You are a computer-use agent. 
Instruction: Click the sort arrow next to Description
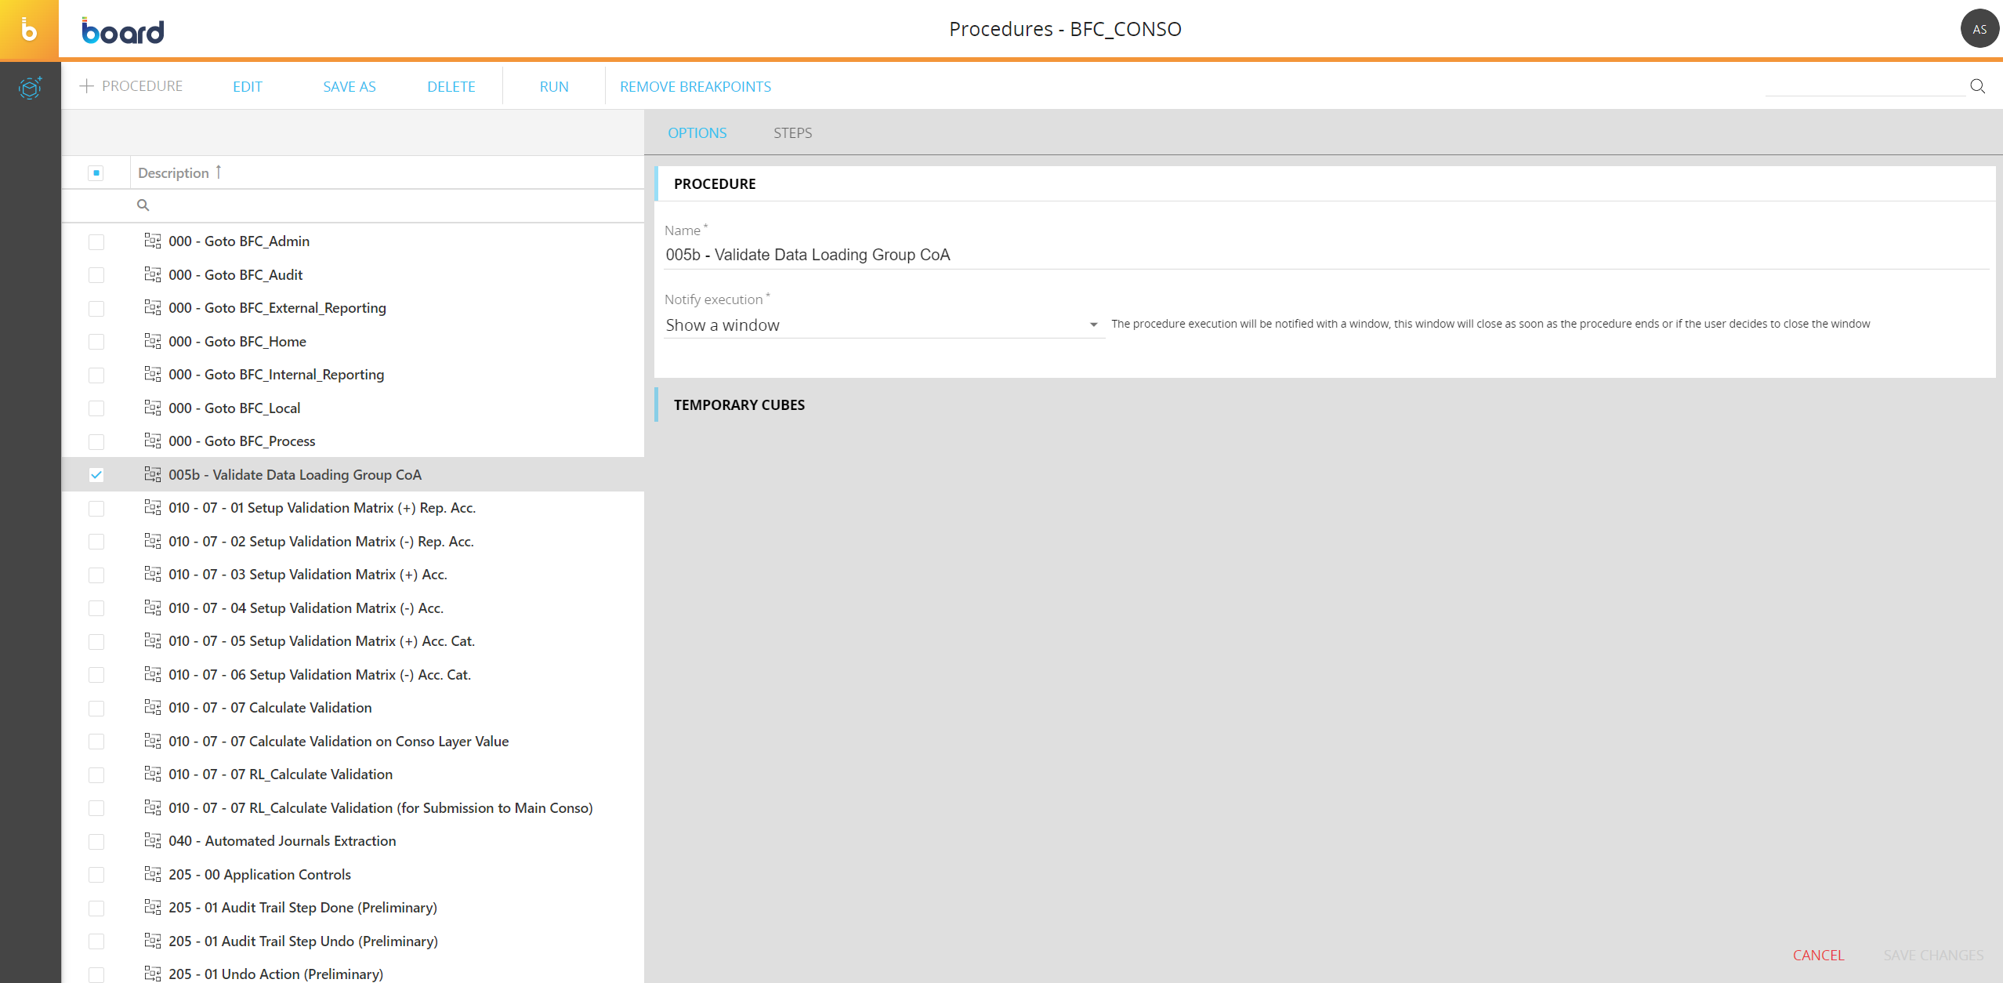tap(219, 172)
